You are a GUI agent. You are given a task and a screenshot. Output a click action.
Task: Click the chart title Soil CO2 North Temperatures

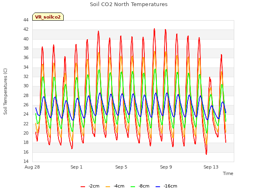tap(129, 4)
